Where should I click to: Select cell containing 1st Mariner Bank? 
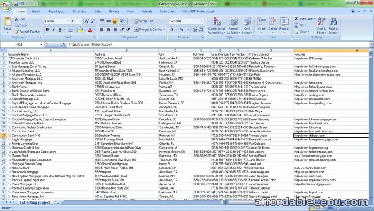(x=51, y=155)
